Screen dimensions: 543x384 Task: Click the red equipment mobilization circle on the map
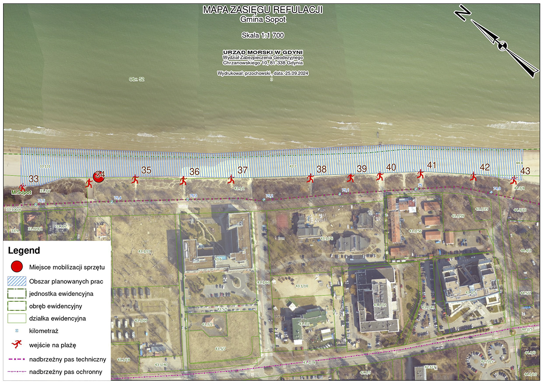(x=99, y=176)
